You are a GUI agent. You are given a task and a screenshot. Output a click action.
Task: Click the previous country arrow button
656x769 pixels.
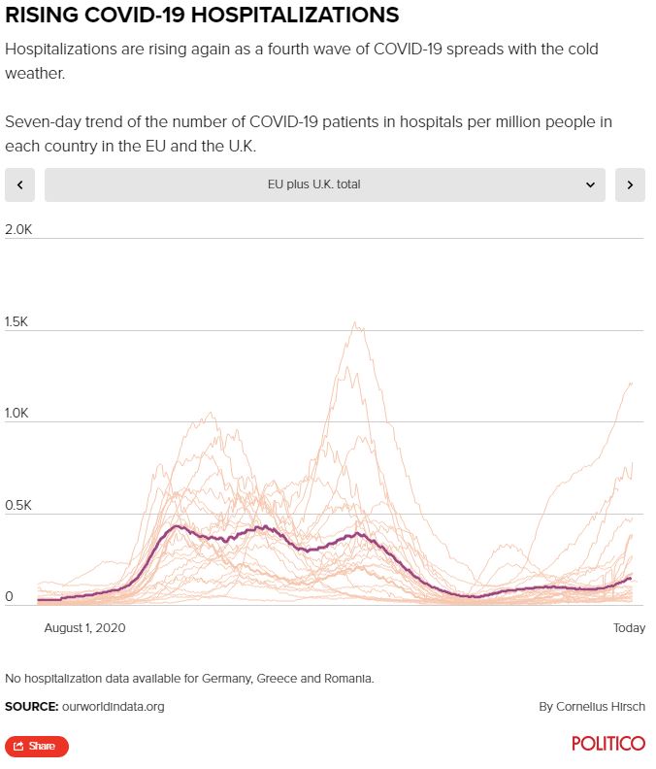click(x=20, y=184)
